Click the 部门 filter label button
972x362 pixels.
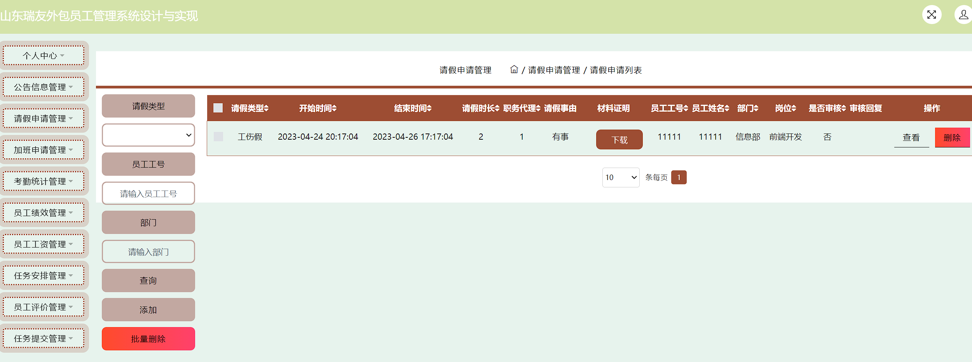point(148,222)
